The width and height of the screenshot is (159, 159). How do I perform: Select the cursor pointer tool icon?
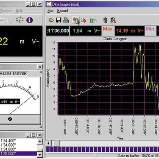[x=76, y=21]
